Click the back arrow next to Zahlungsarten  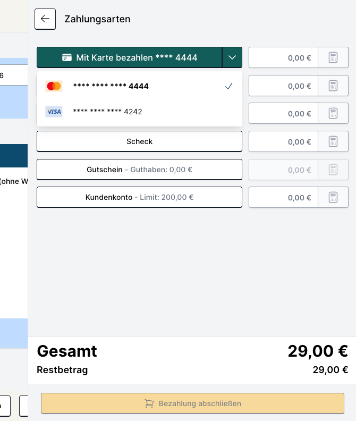pos(45,19)
